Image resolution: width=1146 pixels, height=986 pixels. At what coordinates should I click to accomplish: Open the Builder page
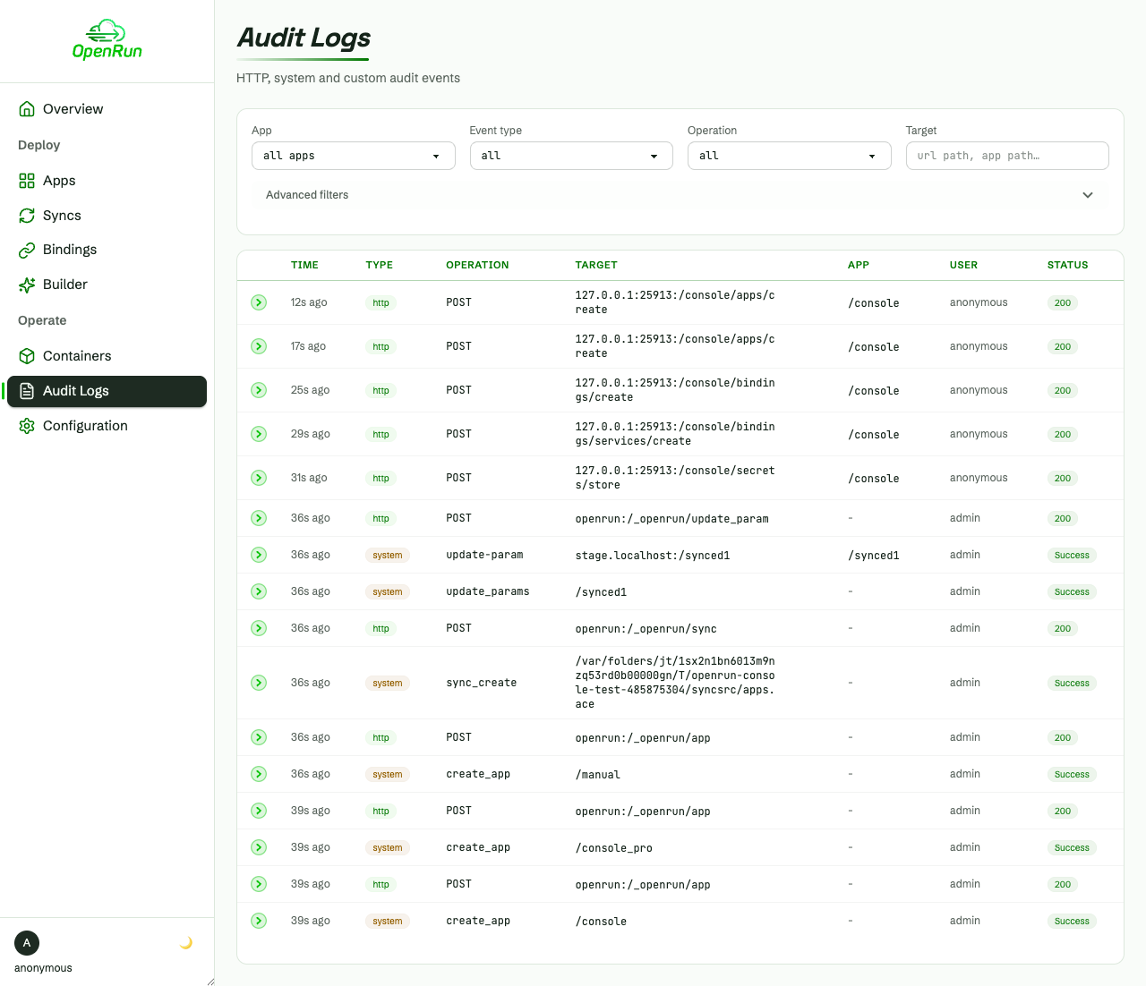(x=107, y=285)
